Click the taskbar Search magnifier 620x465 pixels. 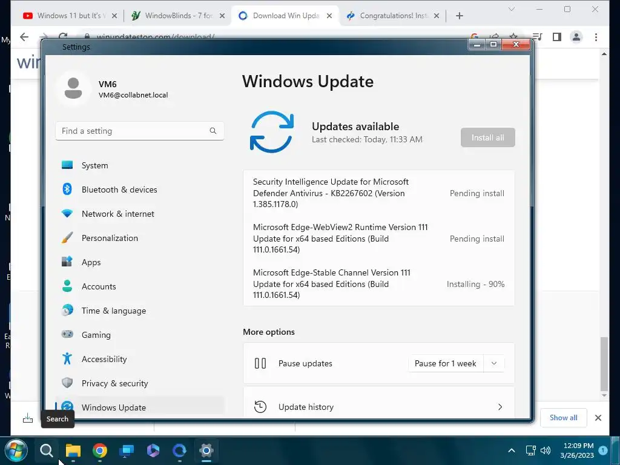(46, 450)
